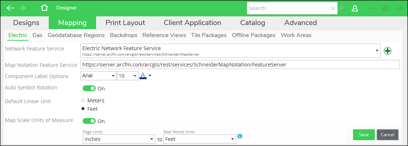Switch to the Print Layout tab

pos(125,23)
